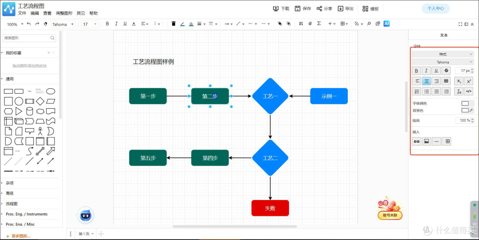Click the AI robot assistant icon
Image resolution: width=479 pixels, height=240 pixels.
click(x=85, y=216)
